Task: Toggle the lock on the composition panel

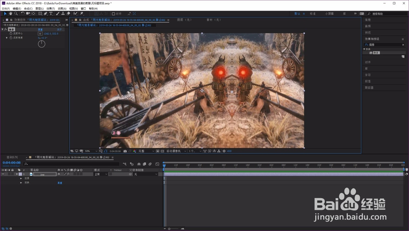Action: (x=80, y=20)
